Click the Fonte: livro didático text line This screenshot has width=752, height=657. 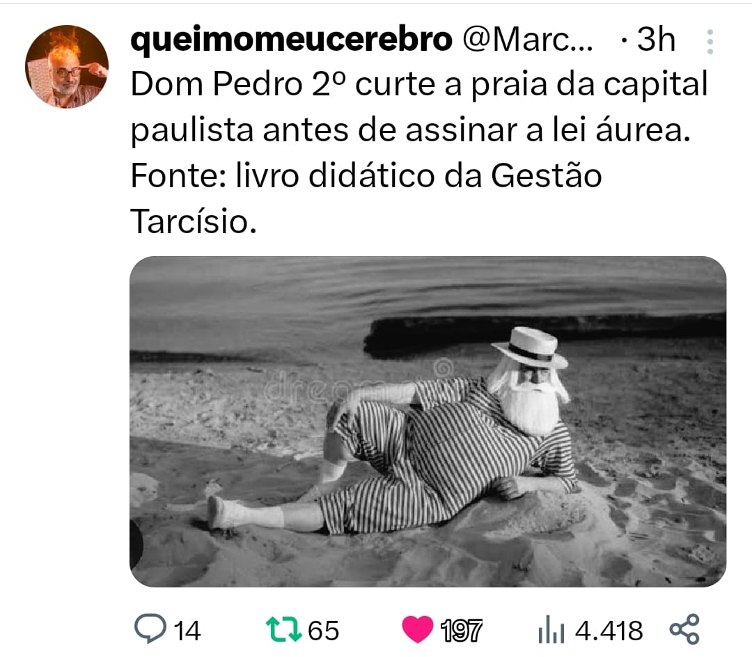click(366, 175)
